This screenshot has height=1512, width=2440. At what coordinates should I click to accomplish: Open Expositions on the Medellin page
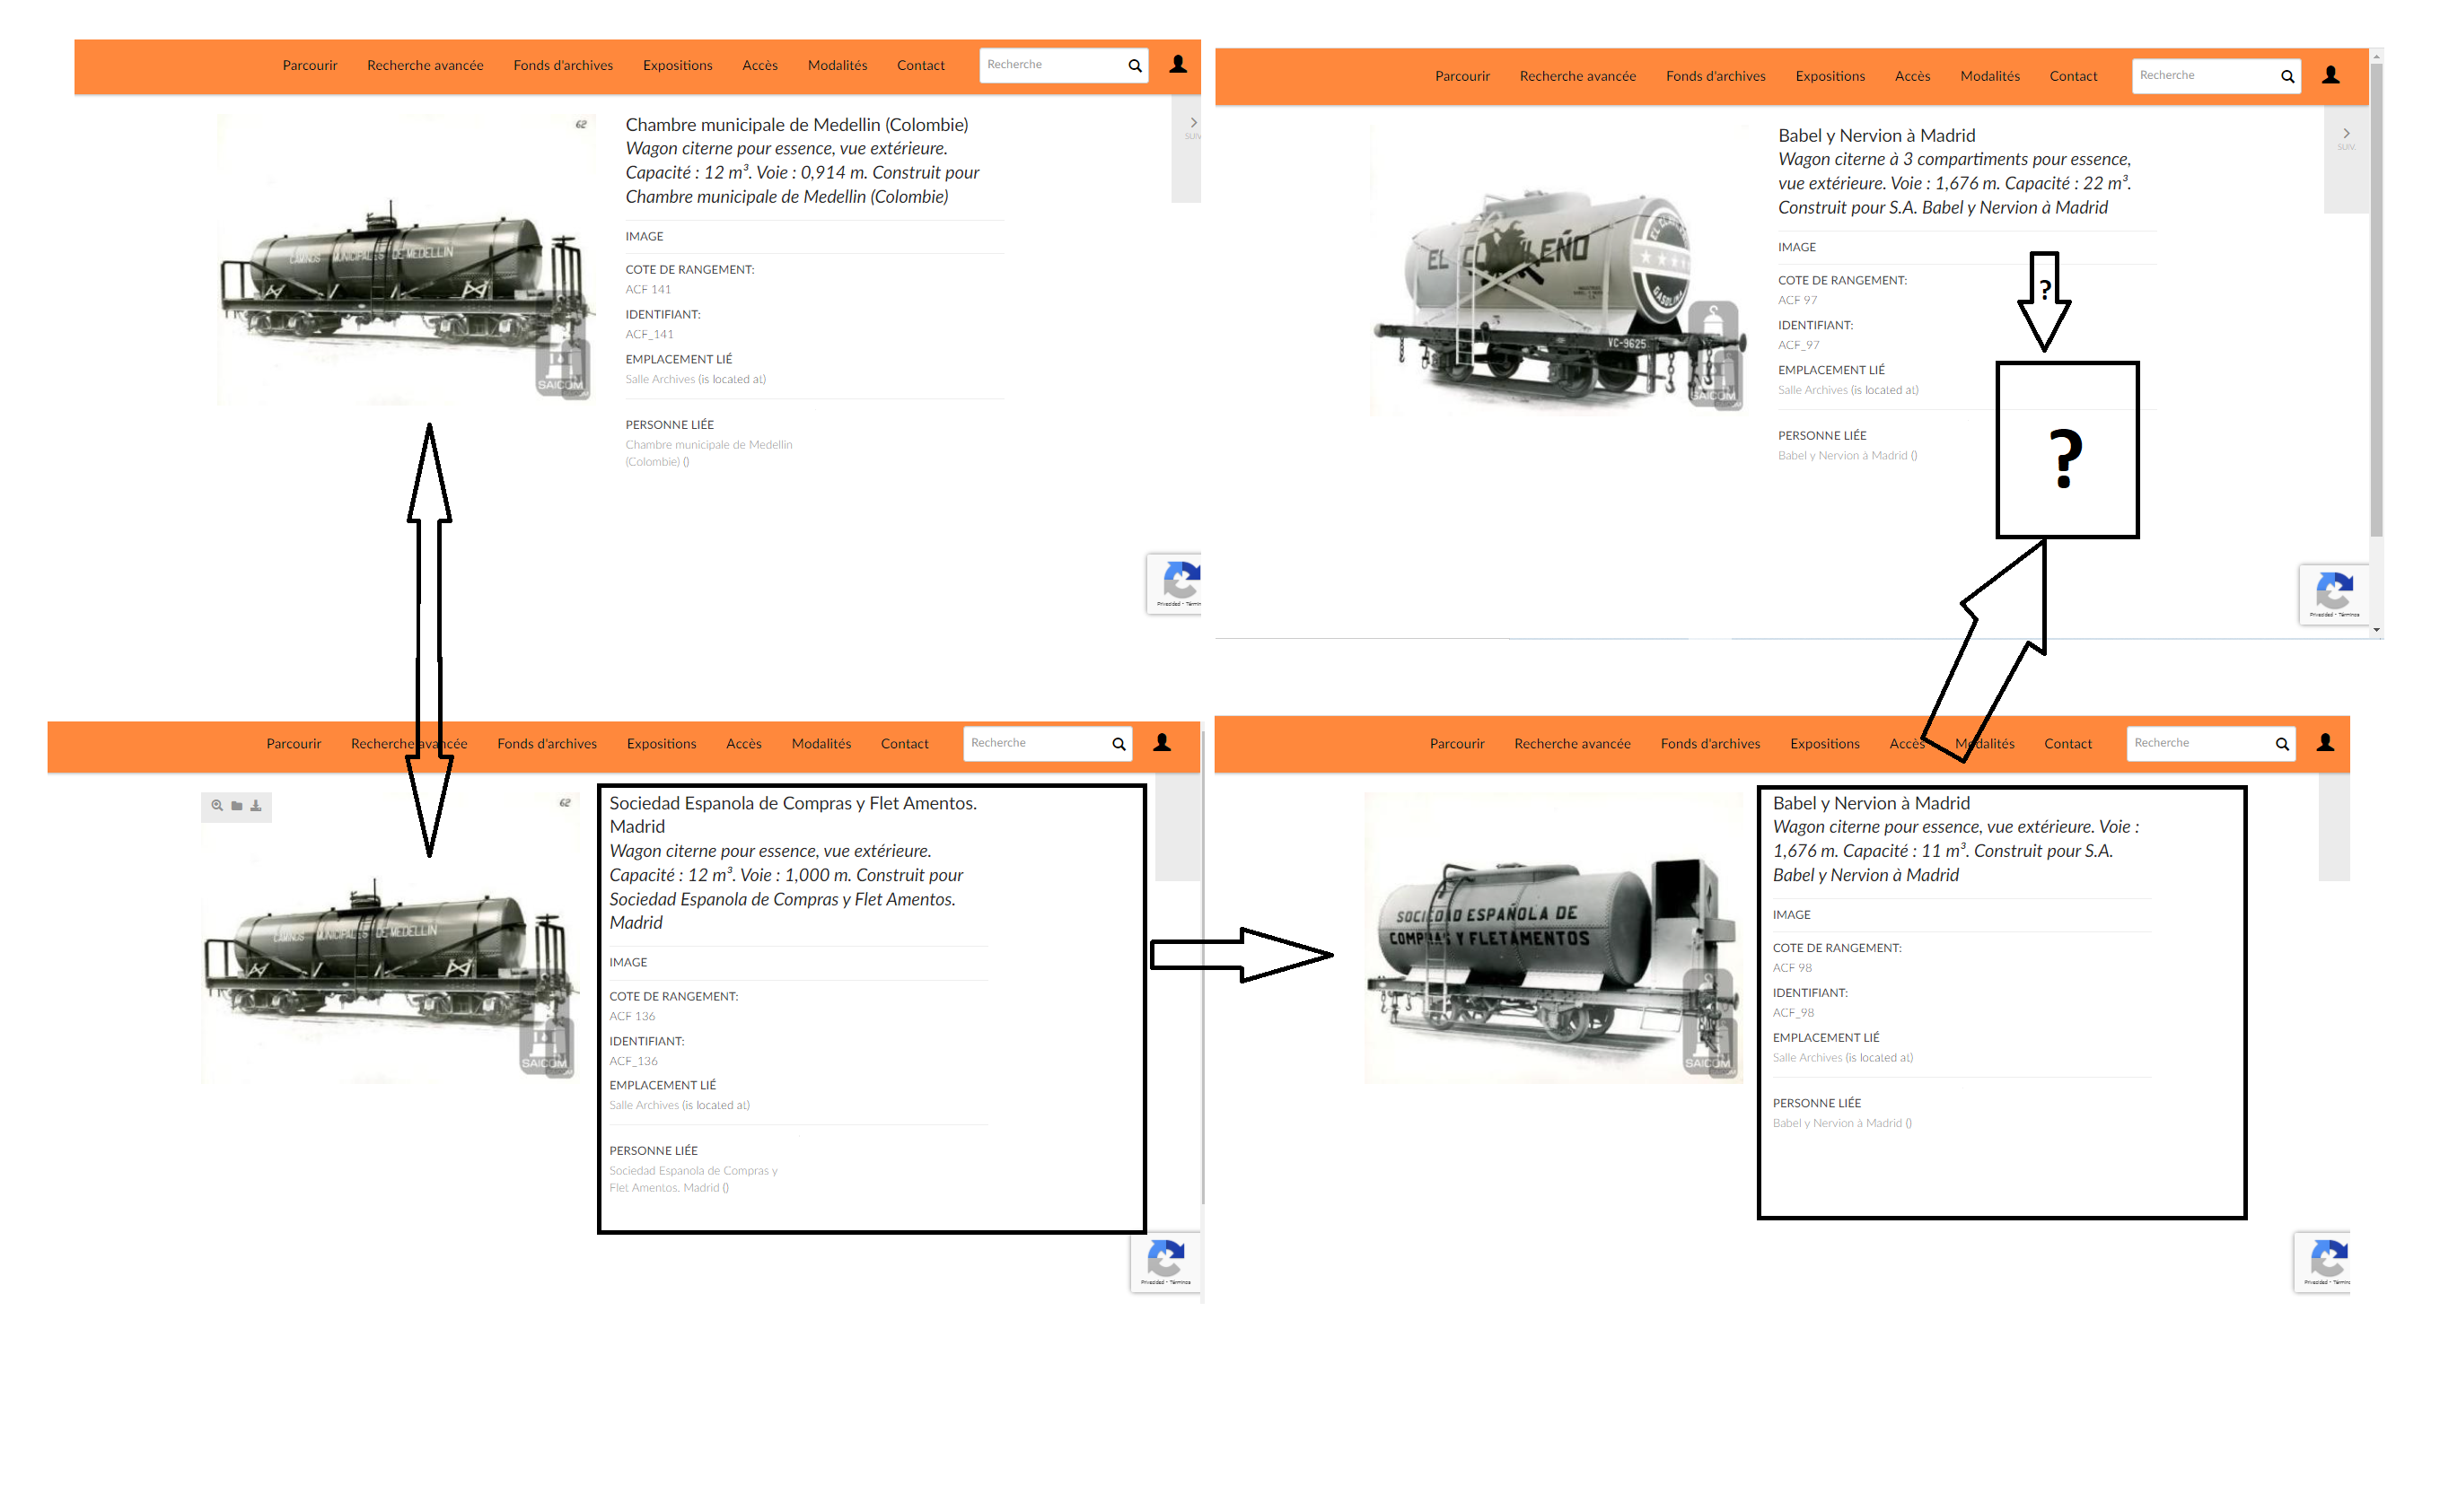679,66
